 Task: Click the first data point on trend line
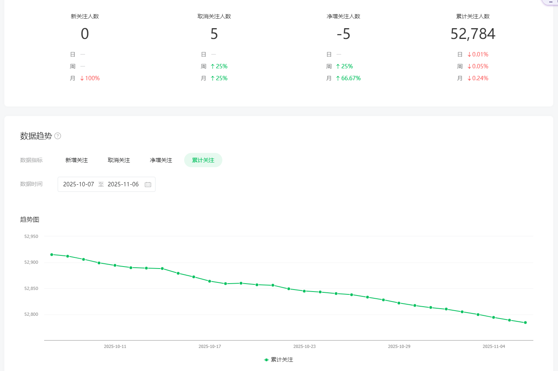[x=52, y=255]
